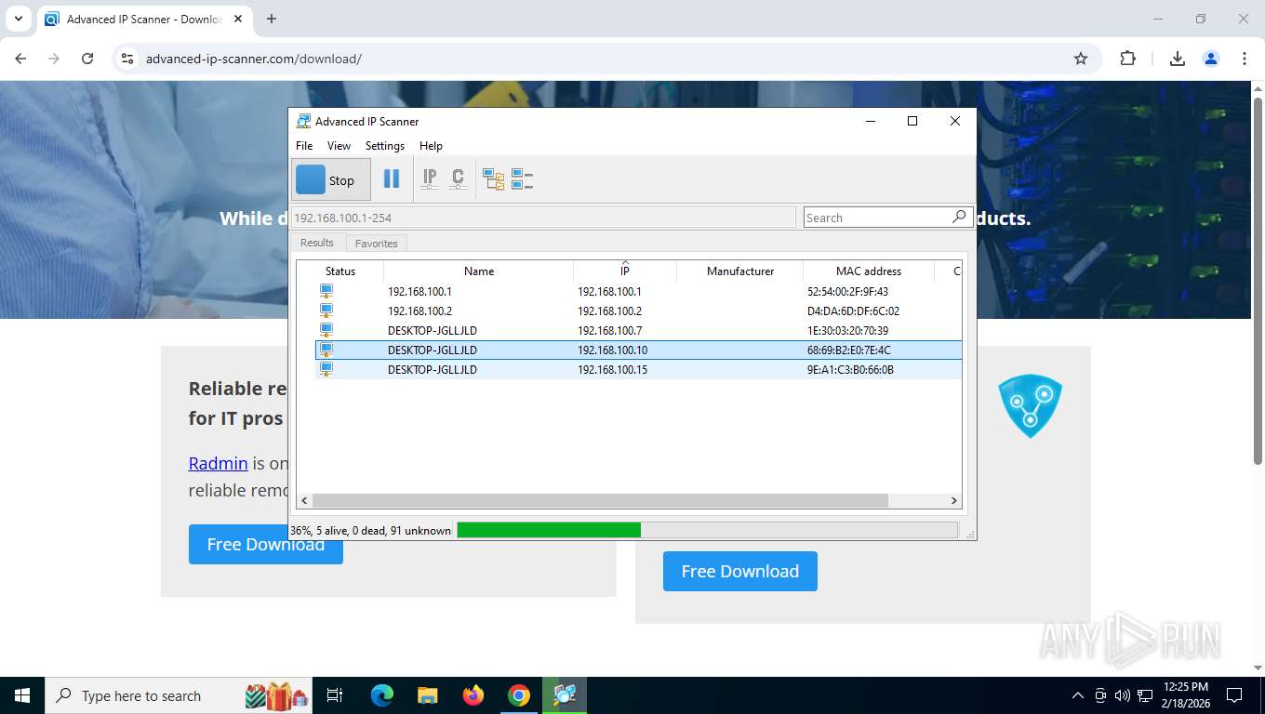The image size is (1265, 714).
Task: Open the File menu in Advanced IP Scanner
Action: click(x=304, y=146)
